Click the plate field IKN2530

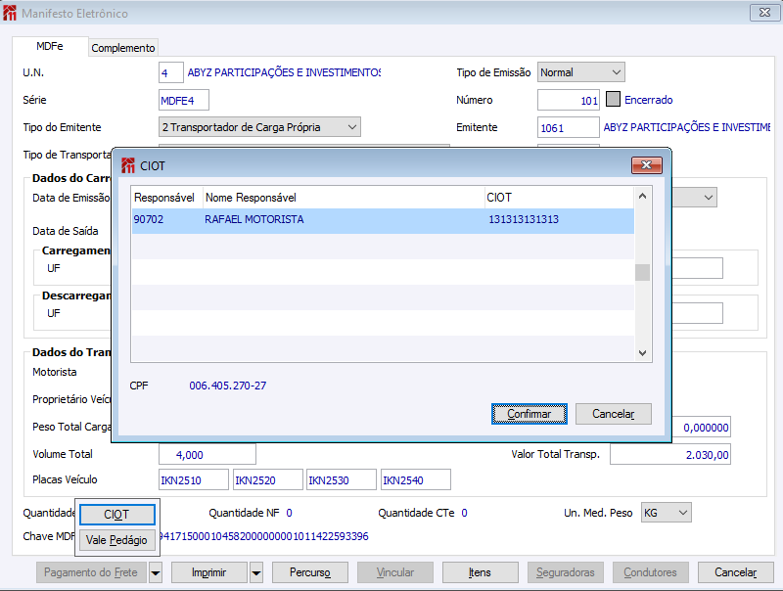tap(342, 480)
